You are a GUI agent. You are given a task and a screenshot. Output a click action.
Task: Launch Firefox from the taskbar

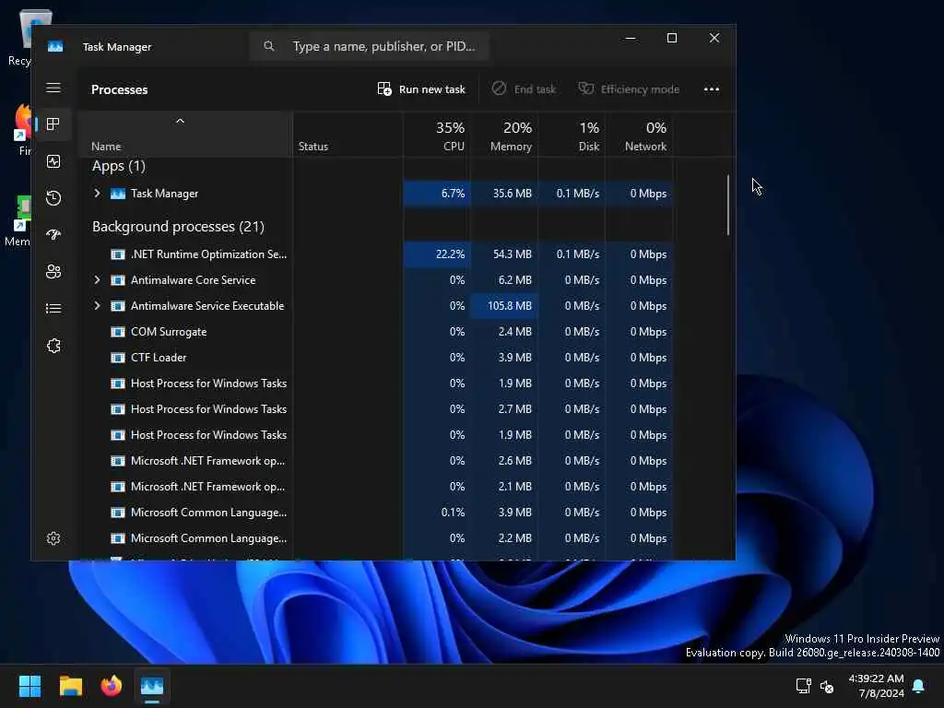112,686
